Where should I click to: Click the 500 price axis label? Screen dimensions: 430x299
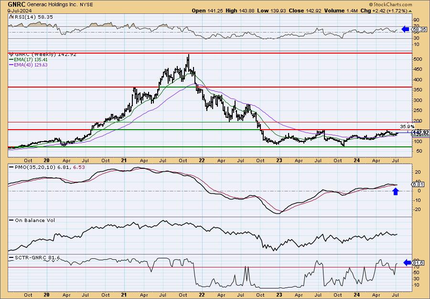(x=418, y=59)
